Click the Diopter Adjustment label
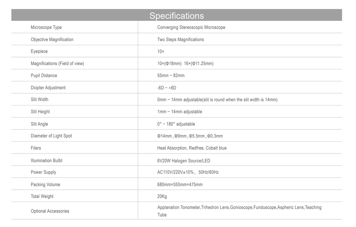Viewport: 356px width, 227px height. (48, 88)
